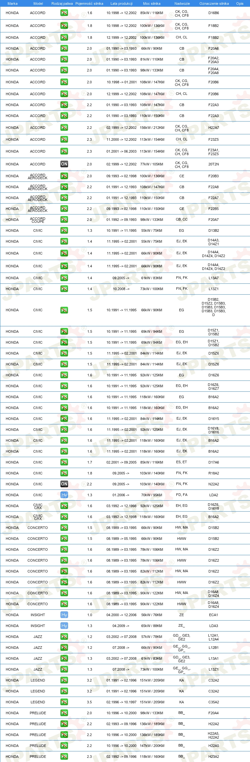Select engine code R18A2 cell
This screenshot has height=762, width=250.
click(214, 473)
